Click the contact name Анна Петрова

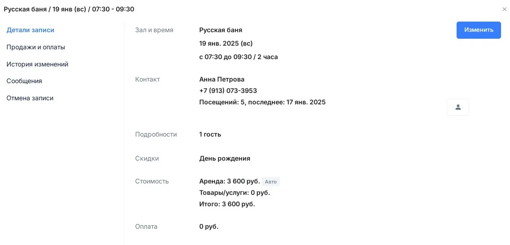(221, 79)
